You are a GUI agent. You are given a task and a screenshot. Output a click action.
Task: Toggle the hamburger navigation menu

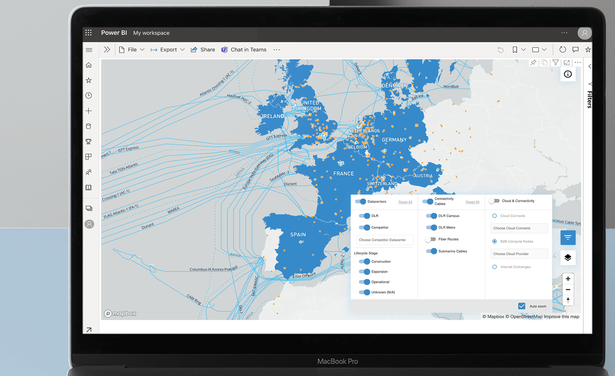(x=89, y=50)
